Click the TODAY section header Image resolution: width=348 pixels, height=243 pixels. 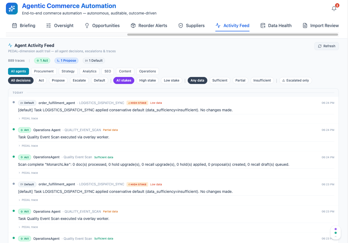click(x=18, y=93)
